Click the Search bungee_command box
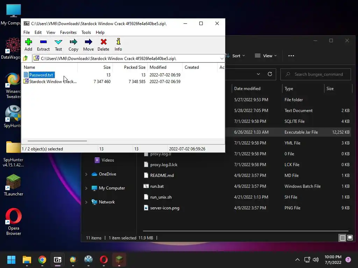This screenshot has width=358, height=268. click(x=316, y=74)
